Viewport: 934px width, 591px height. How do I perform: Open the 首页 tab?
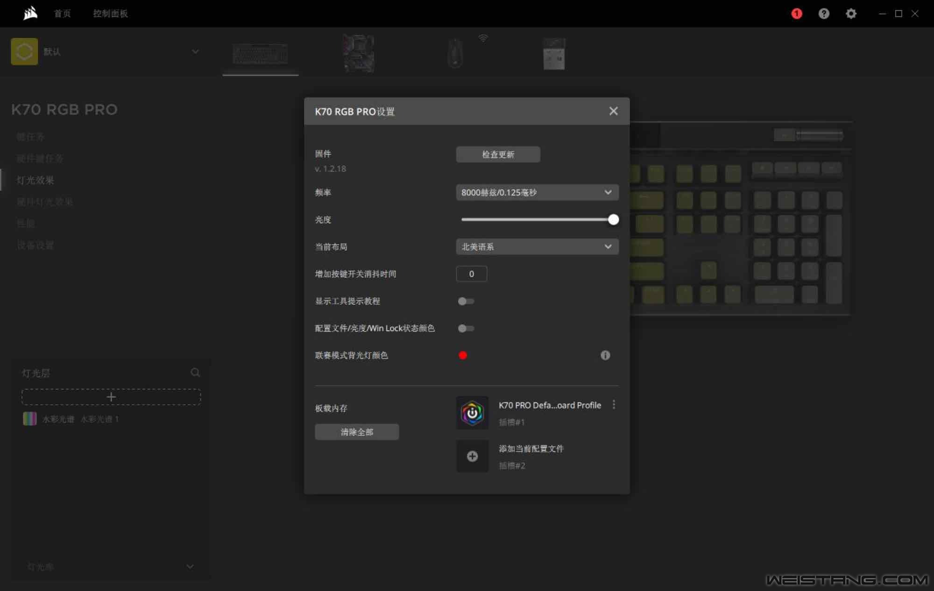point(62,14)
